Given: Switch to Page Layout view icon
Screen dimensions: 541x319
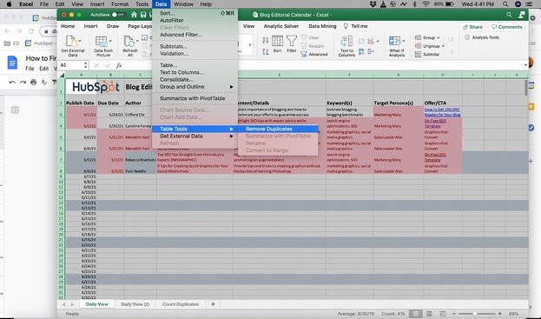Looking at the screenshot, I should coord(429,314).
